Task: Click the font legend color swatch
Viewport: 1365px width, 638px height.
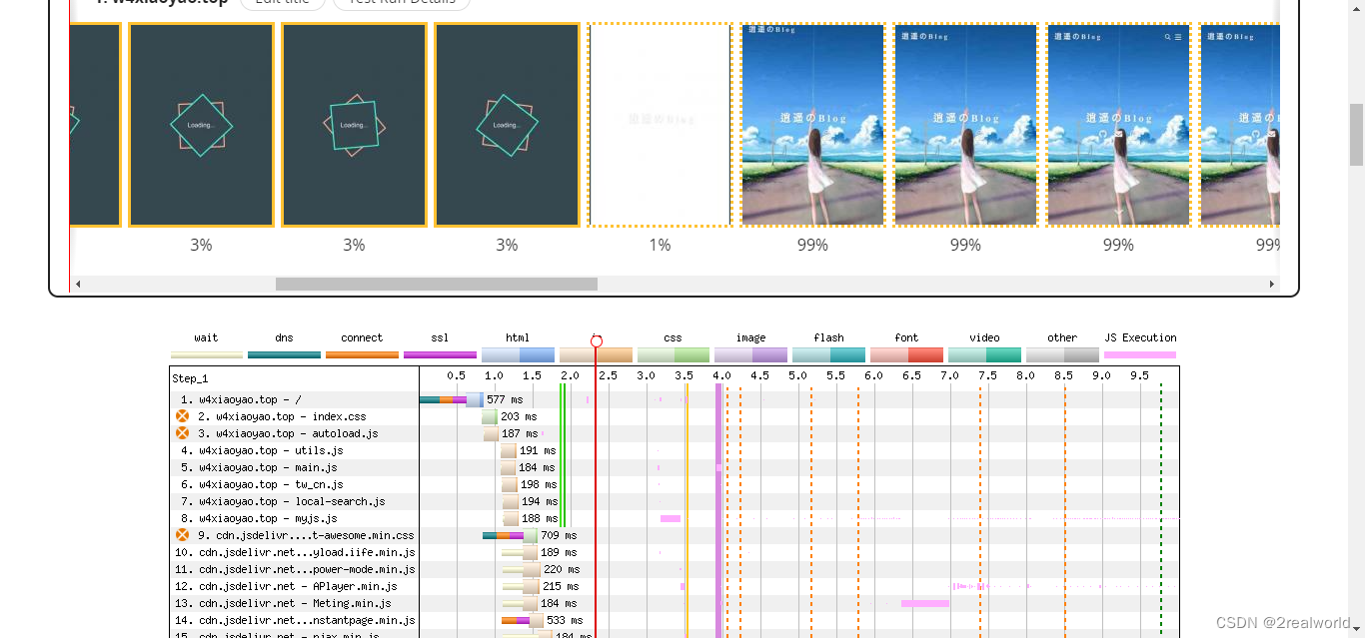Action: [906, 354]
